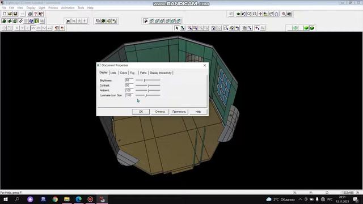363x204 pixels.
Task: Click the first icon before the projection cubes
Action: pos(146,21)
